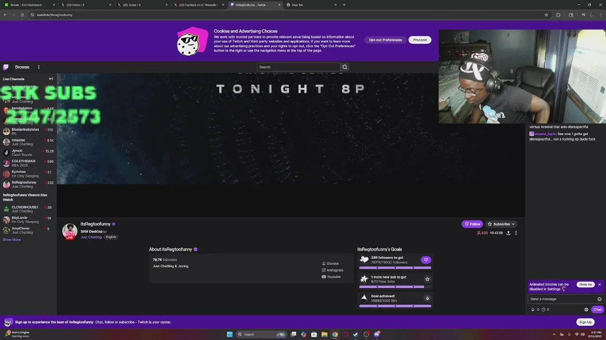Click the Windows taskbar Search box
The height and width of the screenshot is (340, 606).
click(261, 334)
